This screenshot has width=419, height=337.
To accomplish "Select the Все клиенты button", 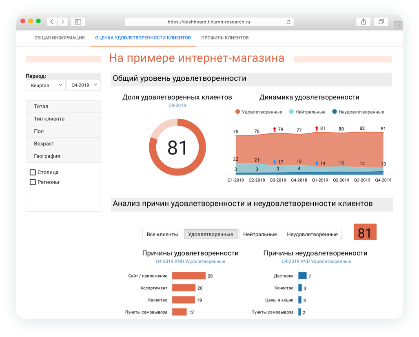I will click(x=162, y=234).
